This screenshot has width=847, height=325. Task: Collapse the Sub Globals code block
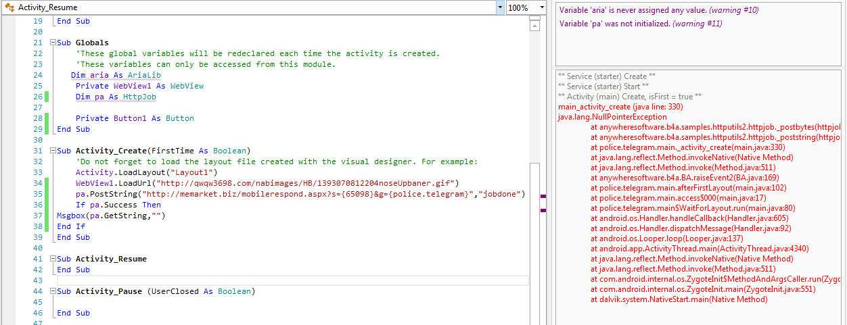click(x=53, y=43)
